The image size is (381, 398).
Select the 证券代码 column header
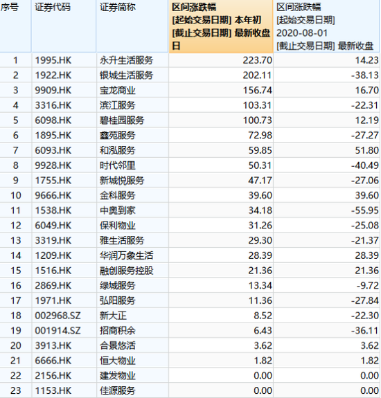tap(64, 26)
